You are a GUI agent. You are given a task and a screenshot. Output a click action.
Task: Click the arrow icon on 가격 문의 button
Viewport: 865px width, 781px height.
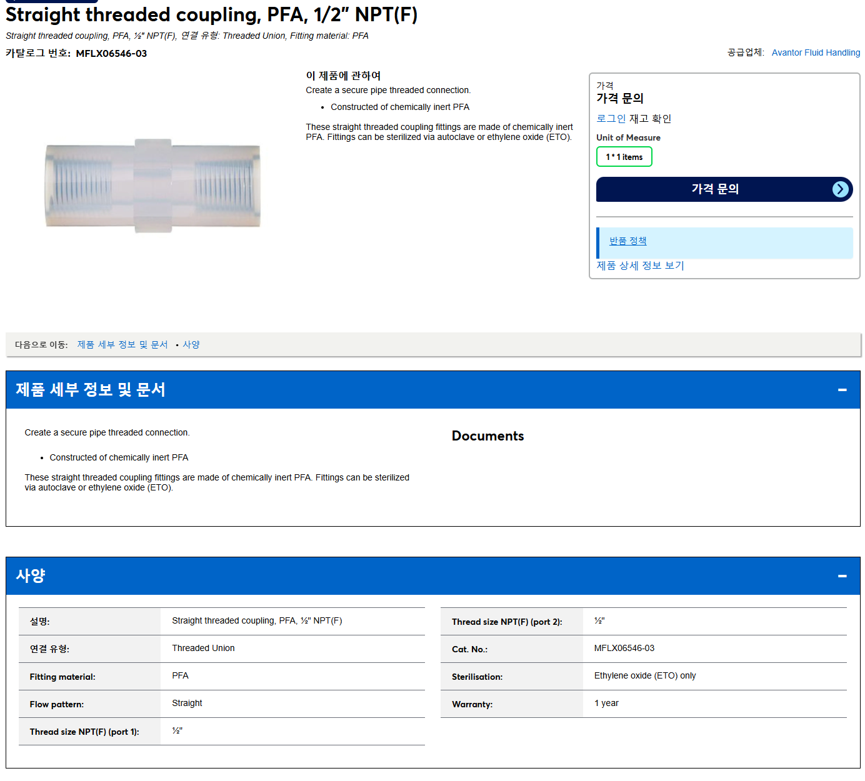(841, 189)
